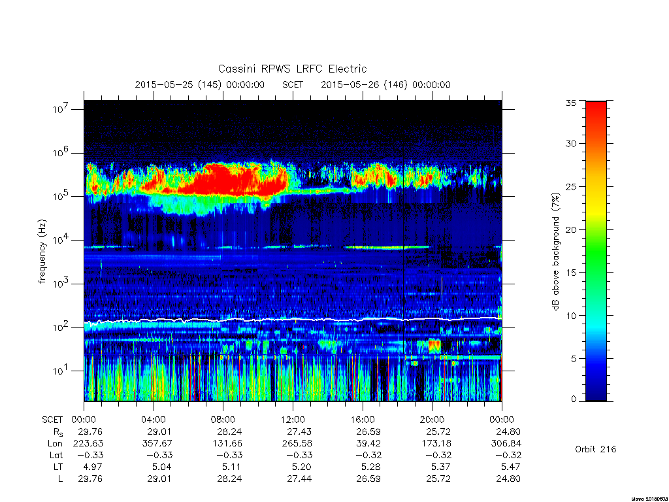Click the 'Lon' row label

point(55,444)
